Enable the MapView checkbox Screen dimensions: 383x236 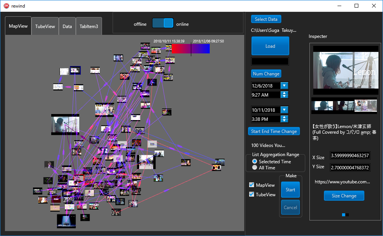(251, 185)
